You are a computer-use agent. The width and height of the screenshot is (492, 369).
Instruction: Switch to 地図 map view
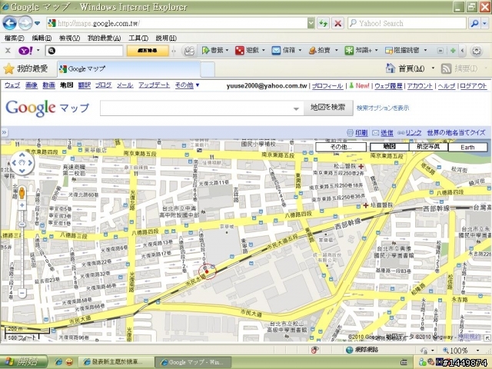click(389, 147)
